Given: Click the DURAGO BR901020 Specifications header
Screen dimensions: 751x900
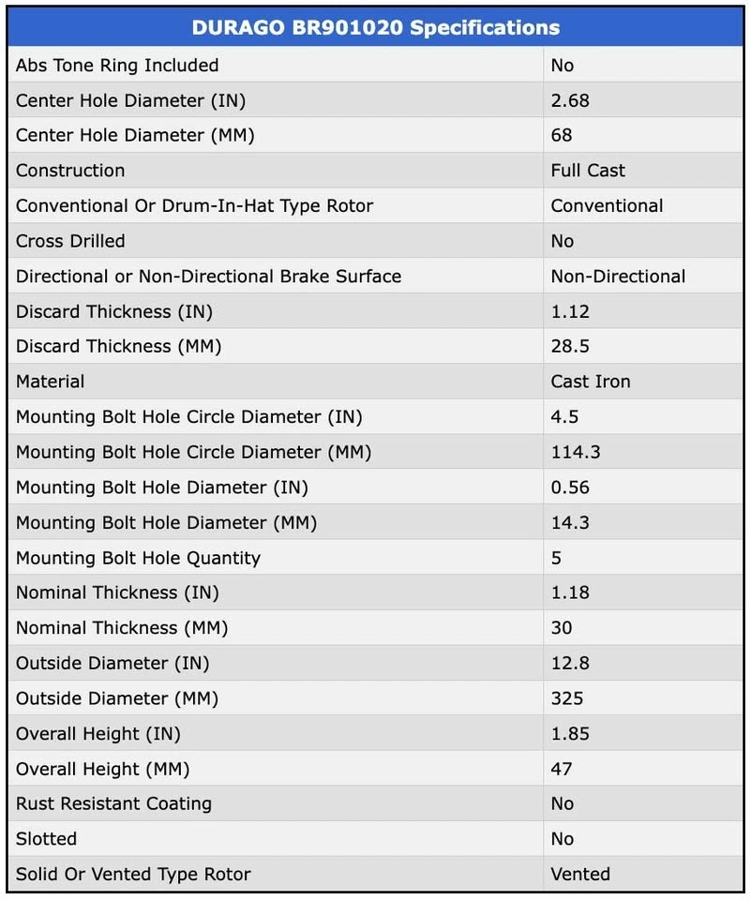Looking at the screenshot, I should click(x=375, y=27).
